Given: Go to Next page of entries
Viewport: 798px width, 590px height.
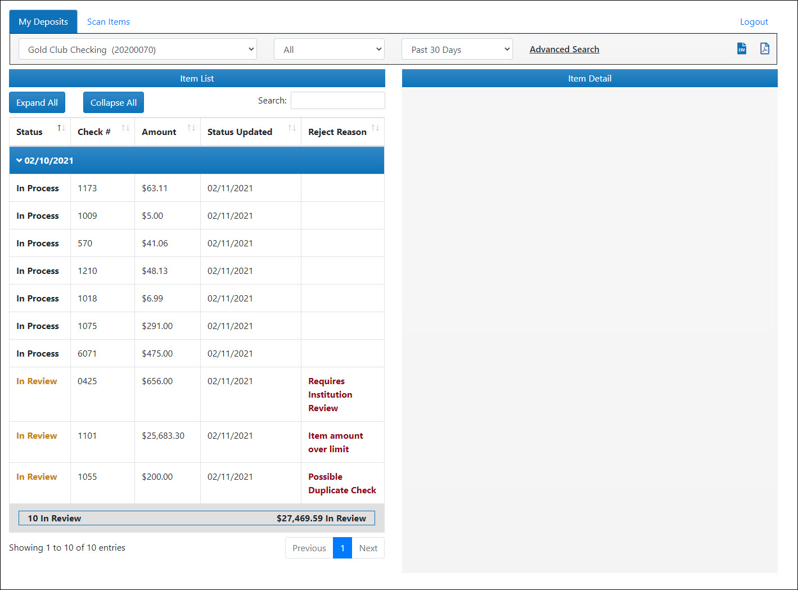Looking at the screenshot, I should coord(368,548).
